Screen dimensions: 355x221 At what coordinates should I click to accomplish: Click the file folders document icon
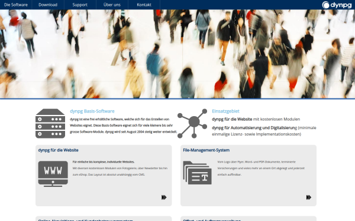[197, 173]
